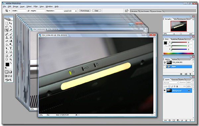Image resolution: width=199 pixels, height=126 pixels.
Task: Select the Eraser tool
Action: tap(7, 41)
